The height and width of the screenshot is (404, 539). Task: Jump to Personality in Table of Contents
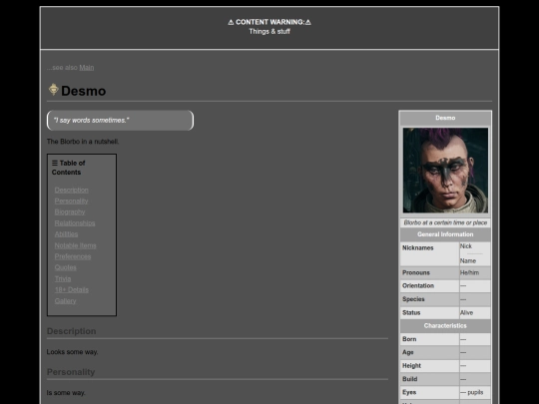click(x=71, y=201)
